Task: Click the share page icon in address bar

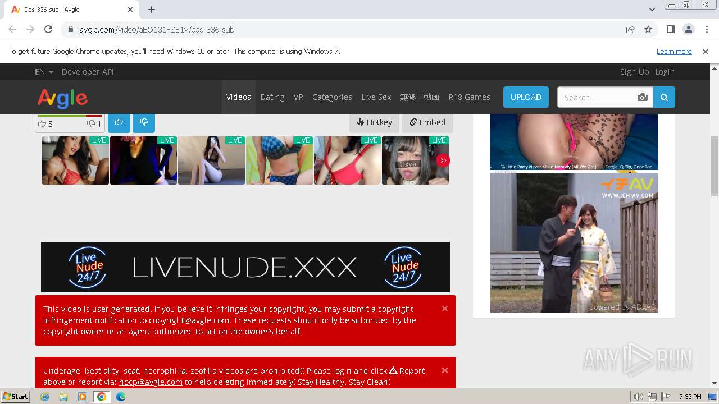Action: point(630,29)
